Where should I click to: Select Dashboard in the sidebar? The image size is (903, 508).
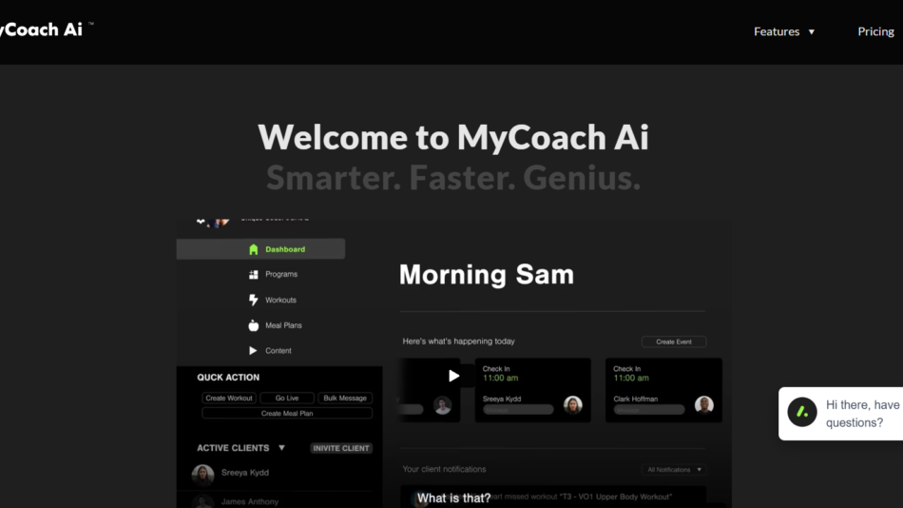click(260, 249)
